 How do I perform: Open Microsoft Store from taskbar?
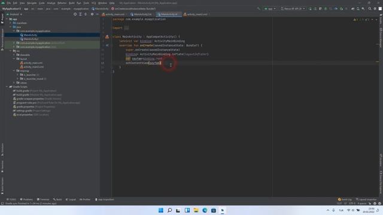(214, 210)
